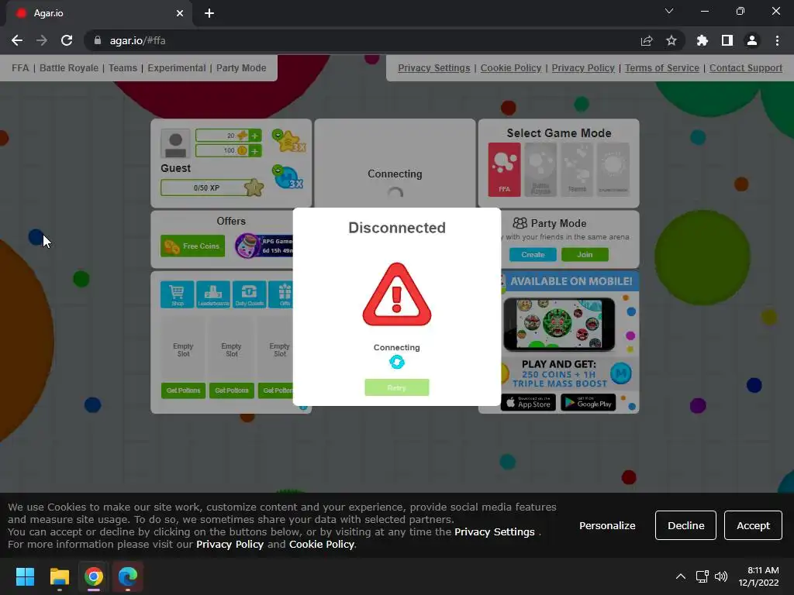Viewport: 794px width, 595px height.
Task: Click the red warning triangle icon
Action: click(396, 294)
